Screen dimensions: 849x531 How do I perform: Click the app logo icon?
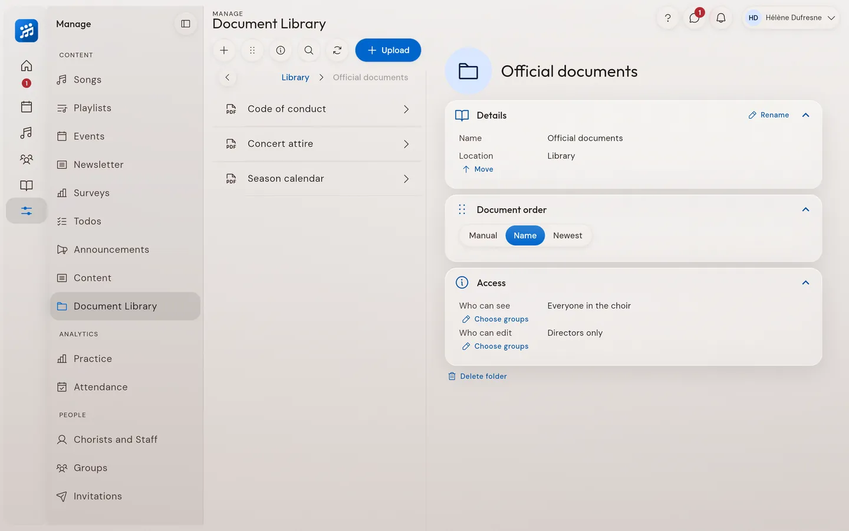(x=27, y=31)
